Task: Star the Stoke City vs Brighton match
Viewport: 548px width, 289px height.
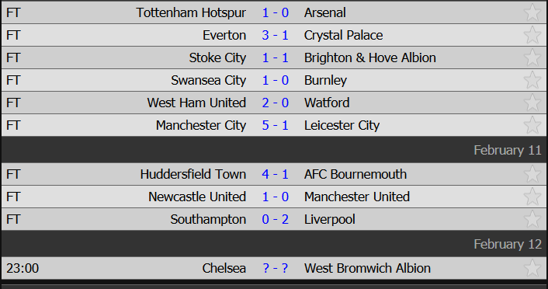Action: pos(532,57)
